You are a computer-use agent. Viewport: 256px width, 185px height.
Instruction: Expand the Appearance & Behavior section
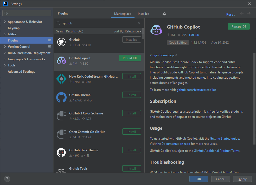pyautogui.click(x=5, y=22)
